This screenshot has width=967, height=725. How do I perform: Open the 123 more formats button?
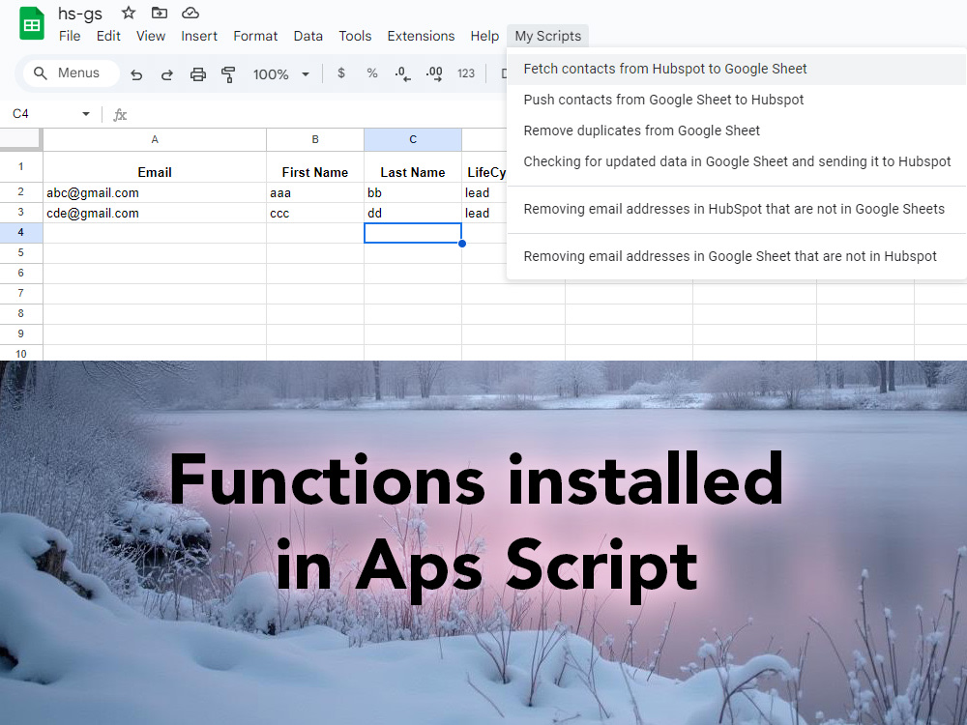pos(466,73)
